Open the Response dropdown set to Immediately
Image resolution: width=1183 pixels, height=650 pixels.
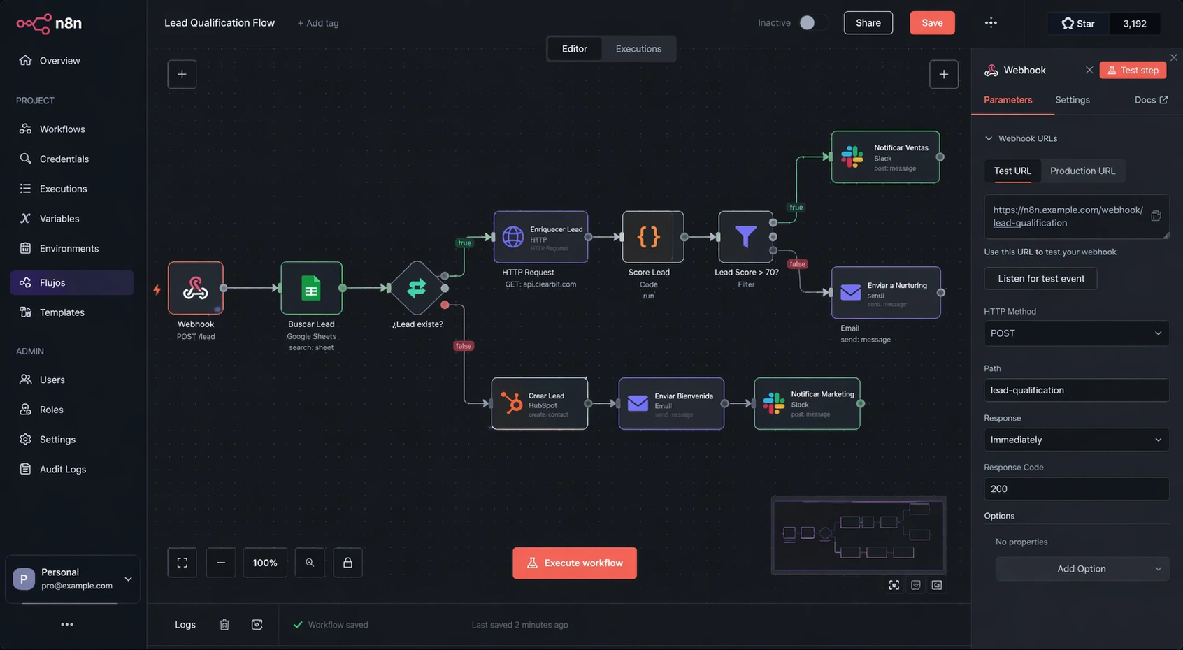[x=1077, y=440]
